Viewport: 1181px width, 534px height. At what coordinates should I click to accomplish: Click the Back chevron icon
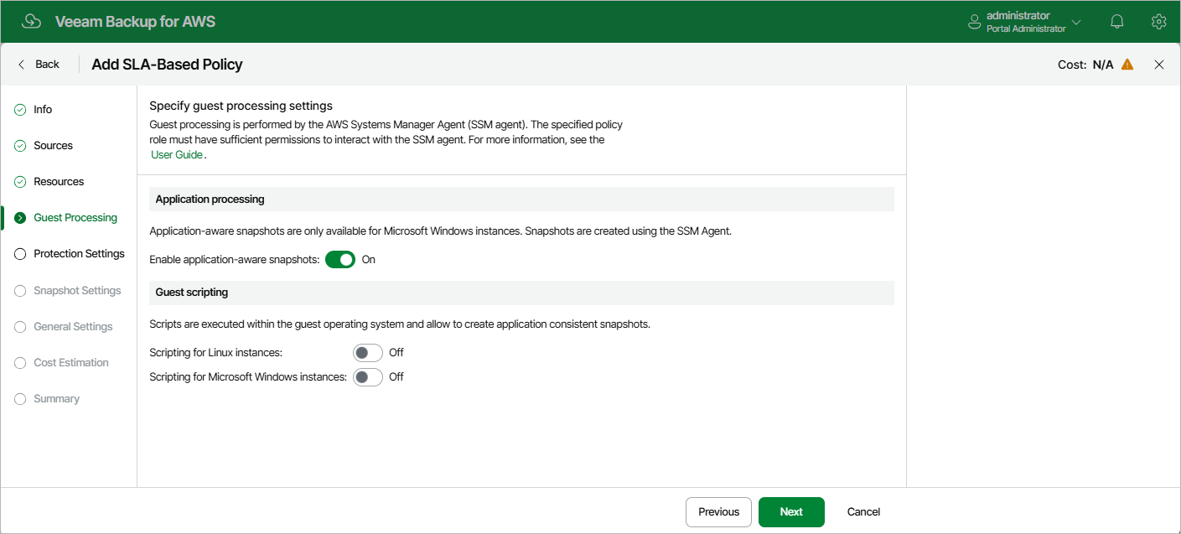click(x=21, y=64)
